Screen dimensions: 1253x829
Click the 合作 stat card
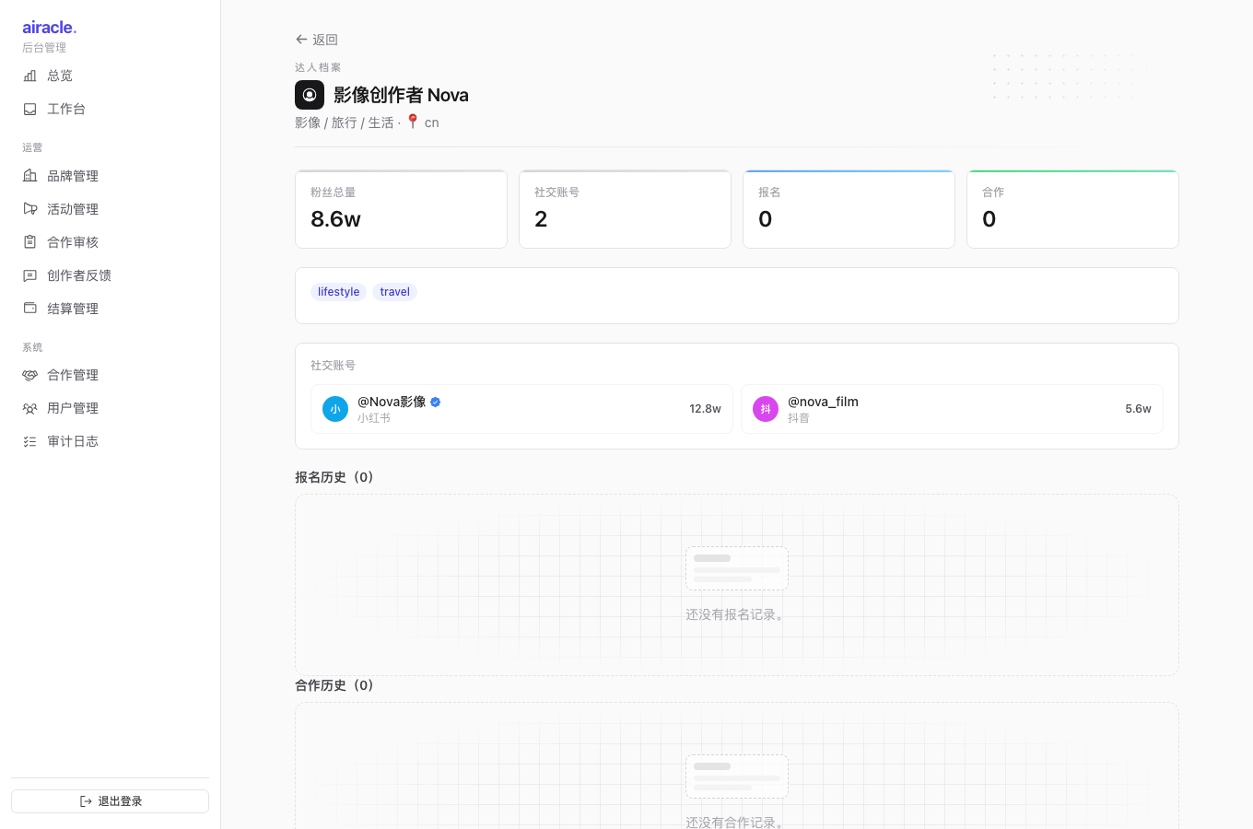[1072, 209]
